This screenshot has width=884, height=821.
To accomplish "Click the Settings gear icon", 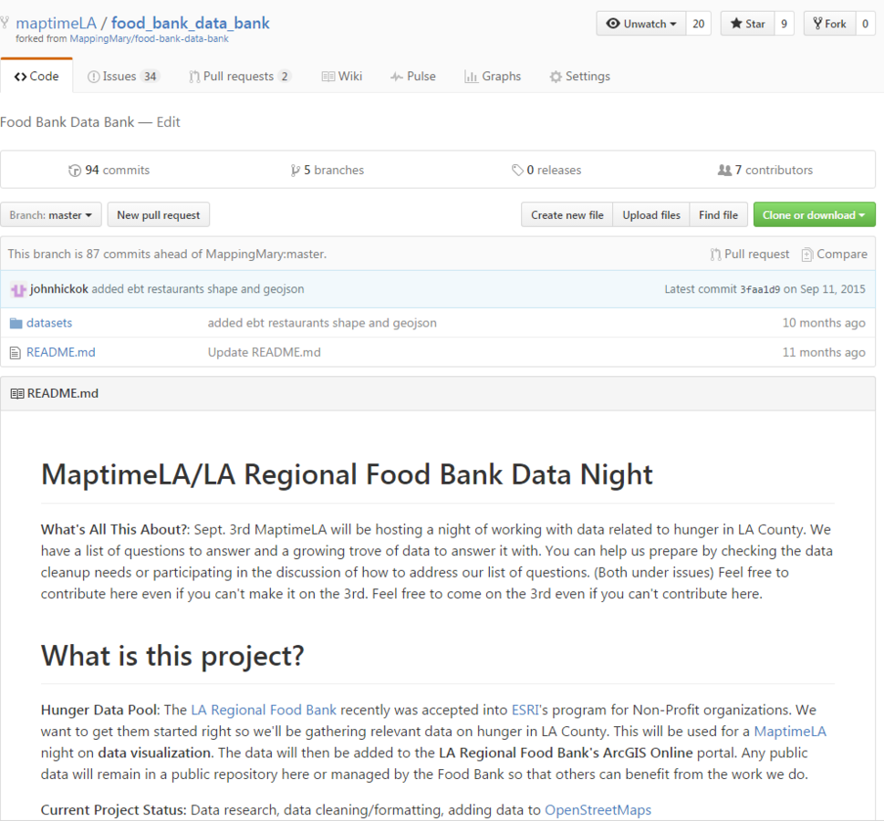I will pyautogui.click(x=556, y=77).
